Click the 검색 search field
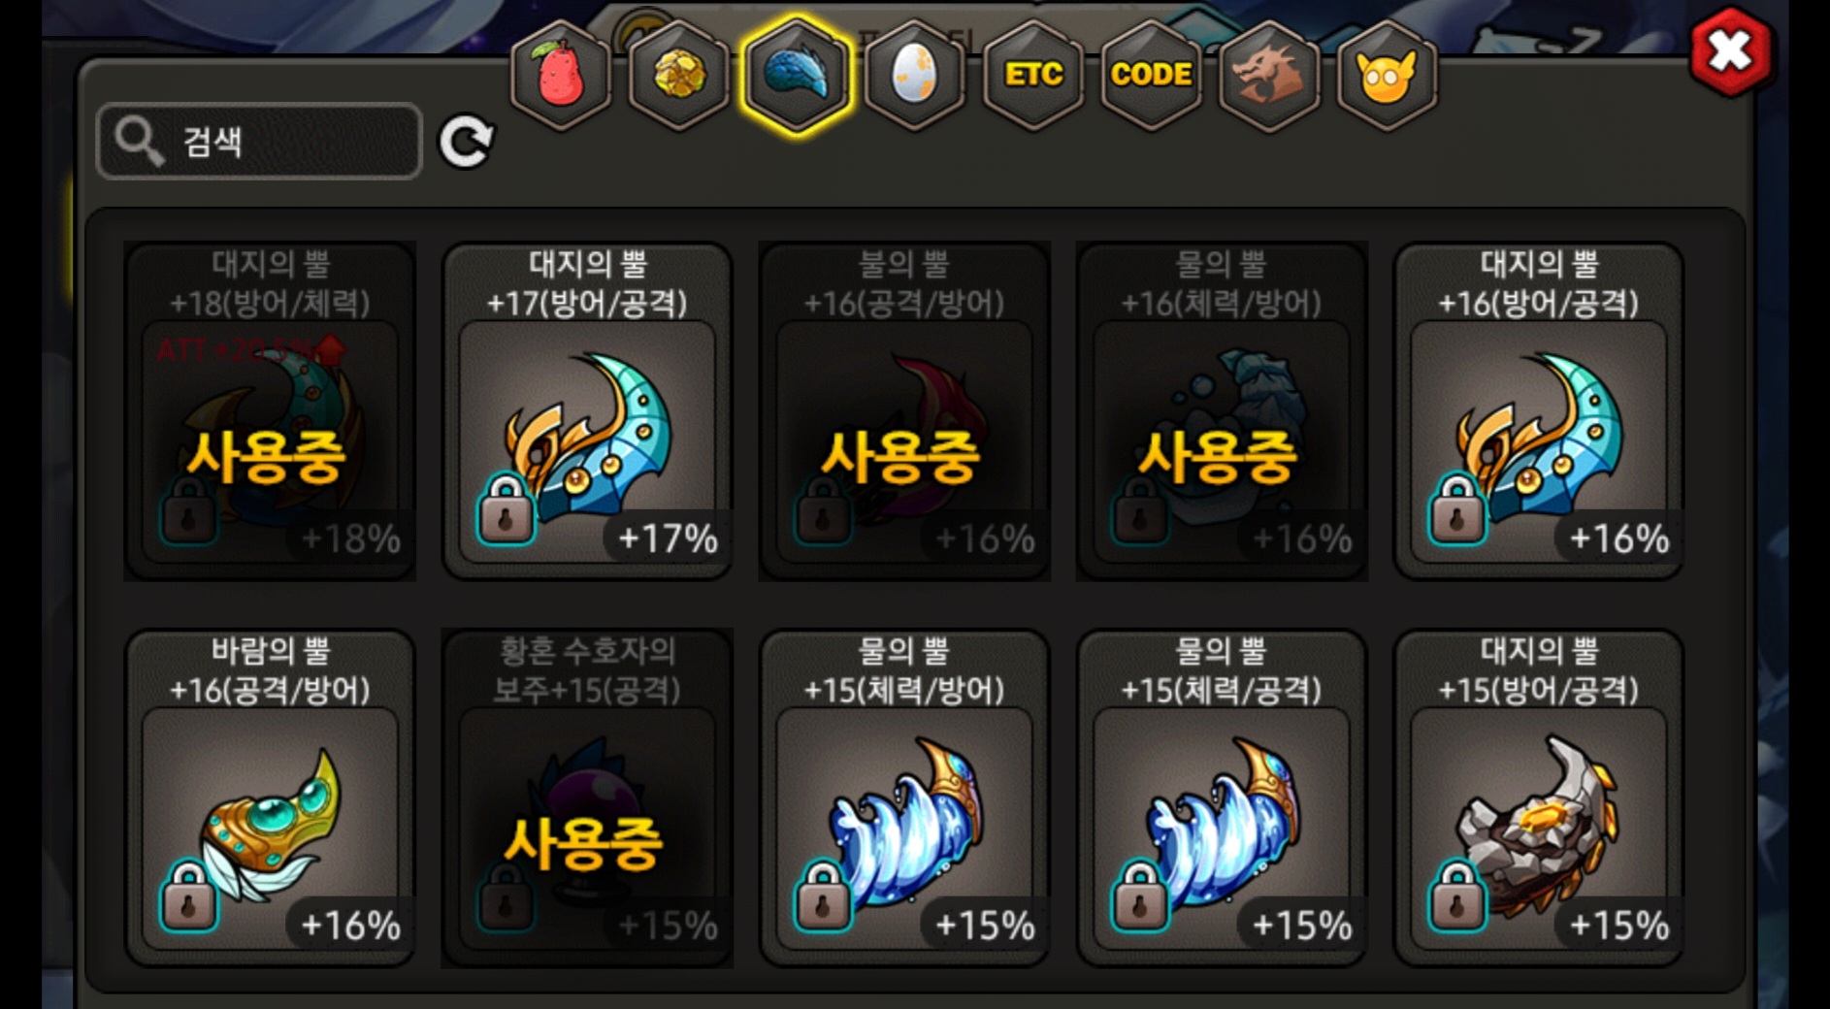This screenshot has width=1830, height=1009. [260, 142]
